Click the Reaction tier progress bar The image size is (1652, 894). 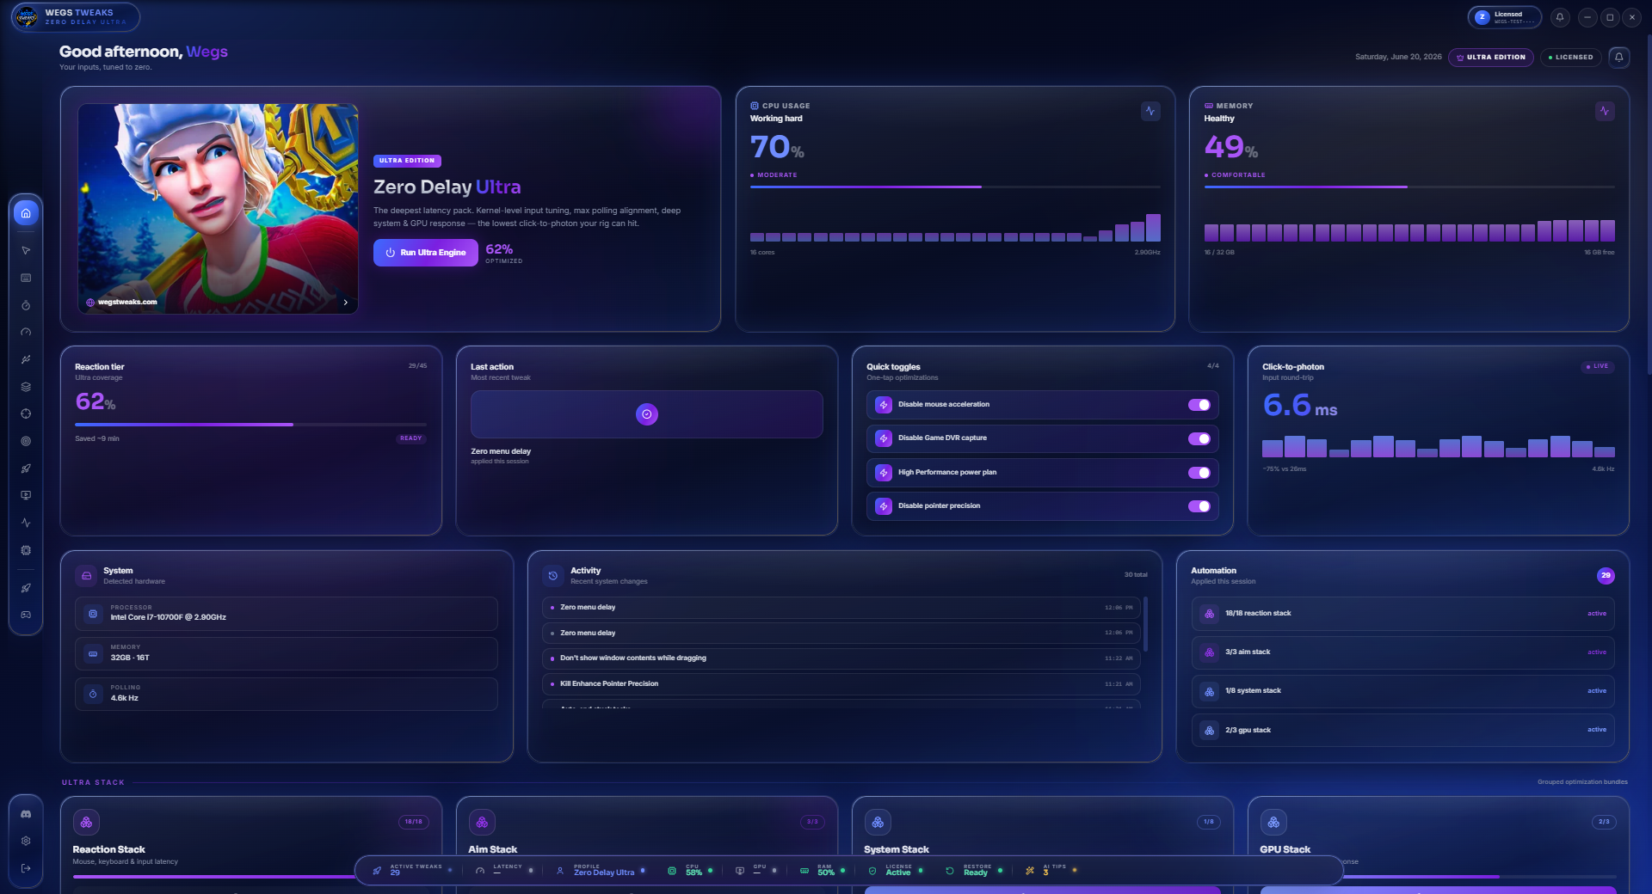[x=250, y=425]
